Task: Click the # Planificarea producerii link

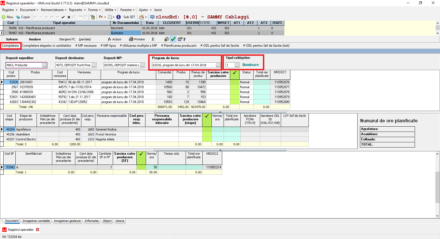Action: pyautogui.click(x=179, y=46)
